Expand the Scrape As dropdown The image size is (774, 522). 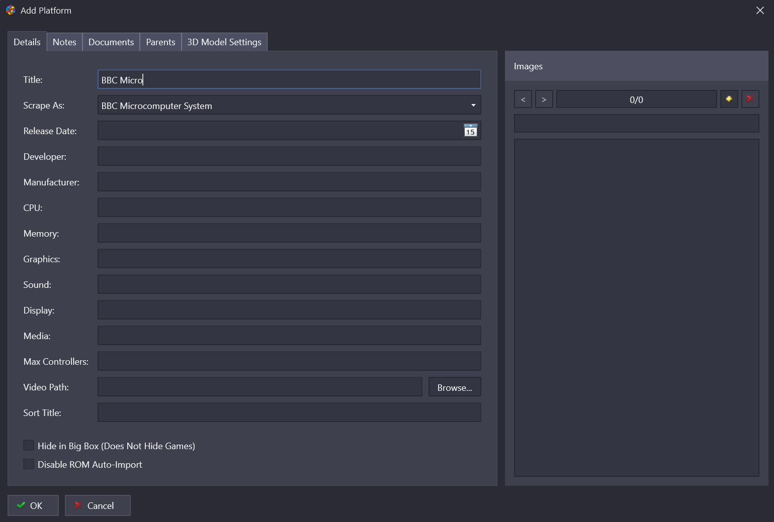473,106
